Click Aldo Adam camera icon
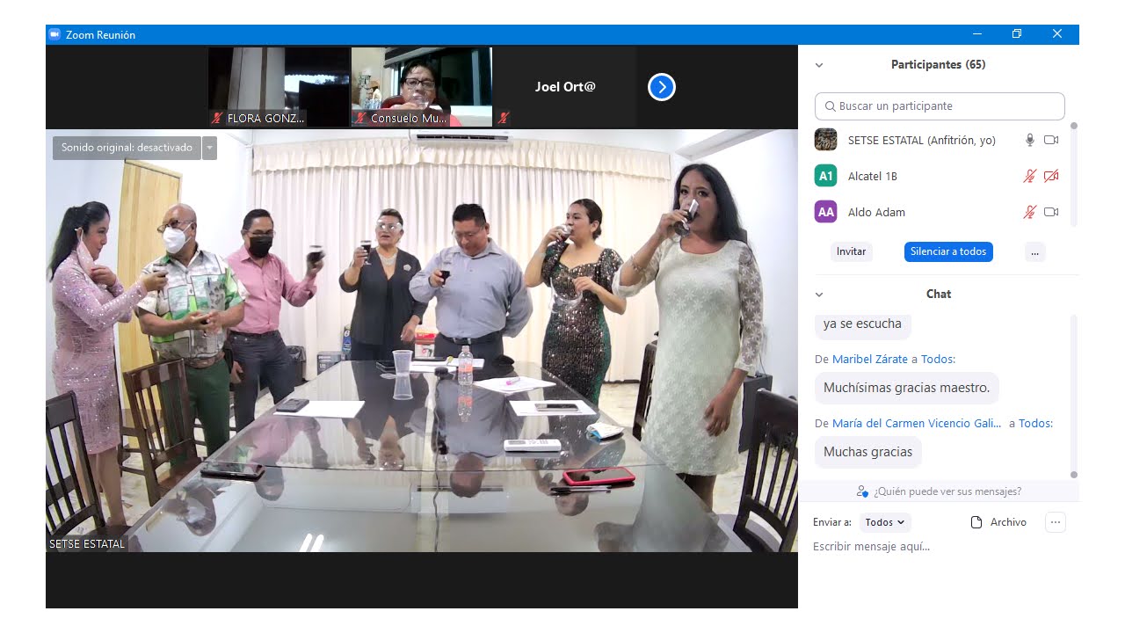The width and height of the screenshot is (1125, 633). [x=1051, y=212]
